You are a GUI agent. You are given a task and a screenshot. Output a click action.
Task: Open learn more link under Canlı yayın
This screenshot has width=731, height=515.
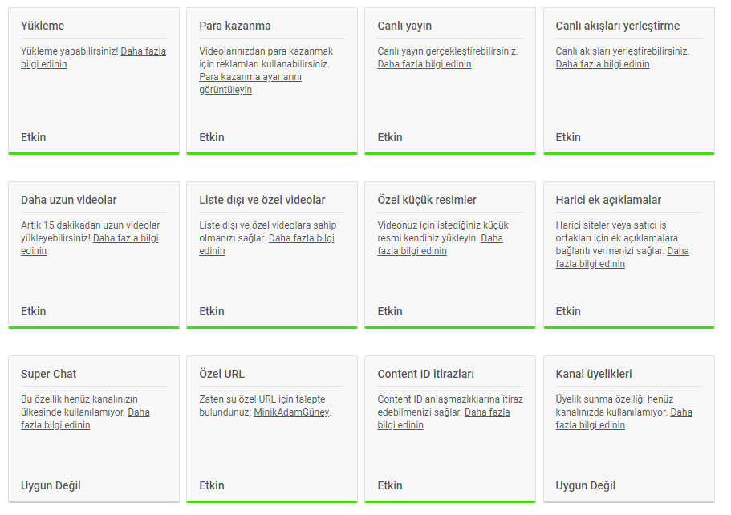pos(424,64)
